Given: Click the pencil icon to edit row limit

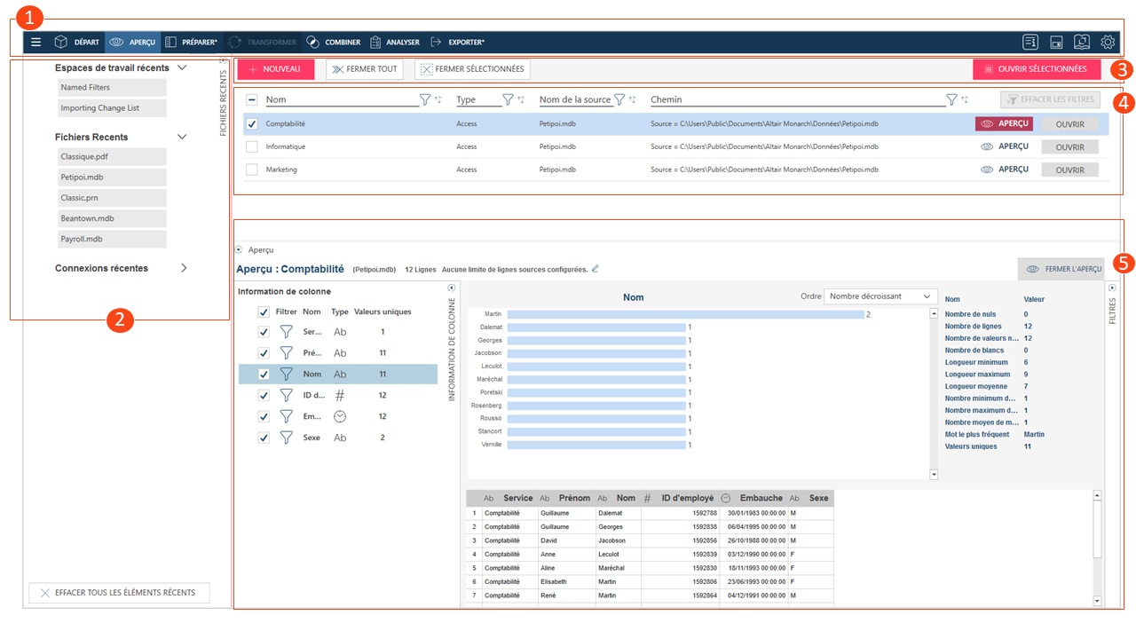Looking at the screenshot, I should tap(596, 269).
